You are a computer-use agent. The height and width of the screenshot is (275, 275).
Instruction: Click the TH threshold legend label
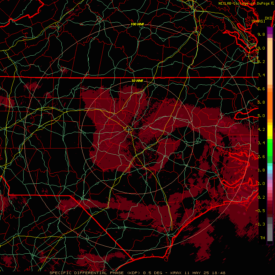(x=262, y=238)
